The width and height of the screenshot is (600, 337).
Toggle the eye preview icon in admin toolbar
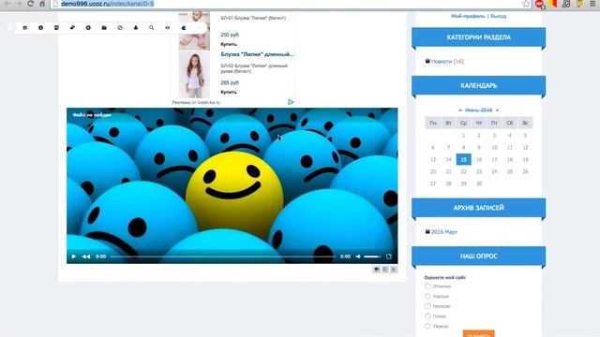click(168, 28)
